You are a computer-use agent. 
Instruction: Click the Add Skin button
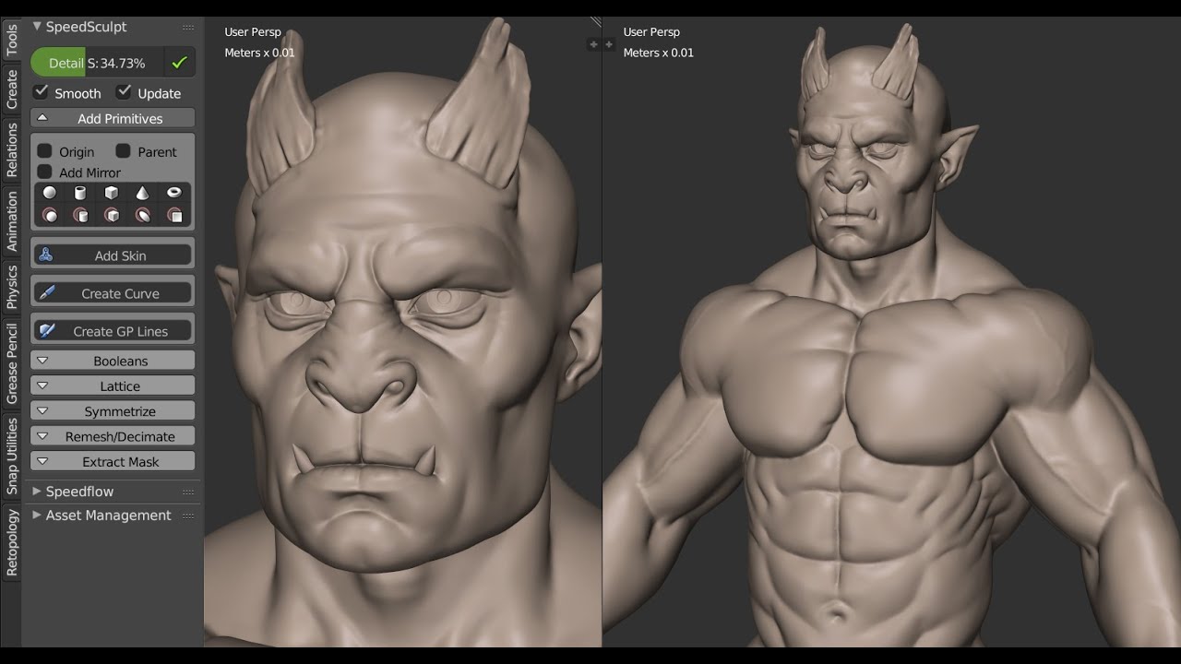(113, 255)
